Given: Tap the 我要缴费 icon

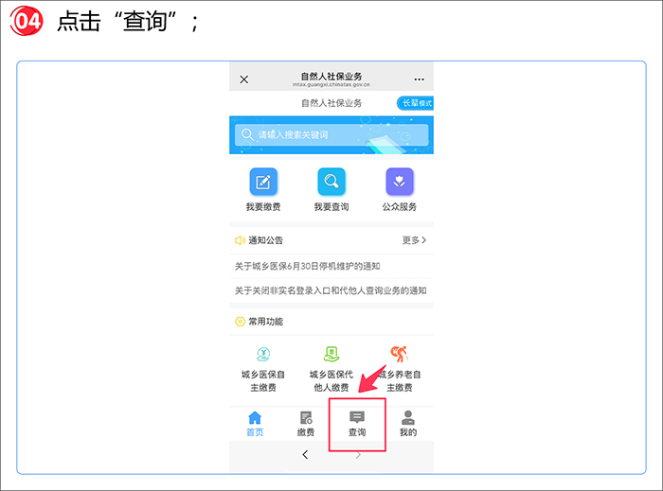Looking at the screenshot, I should click(262, 182).
